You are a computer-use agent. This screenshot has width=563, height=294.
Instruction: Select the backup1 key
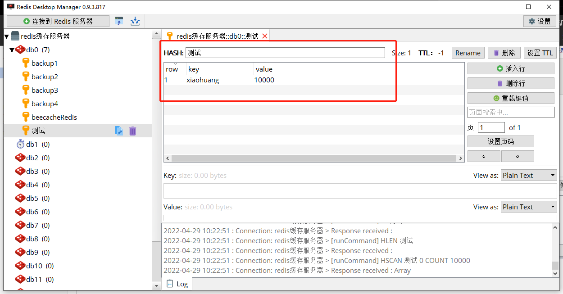click(x=45, y=63)
